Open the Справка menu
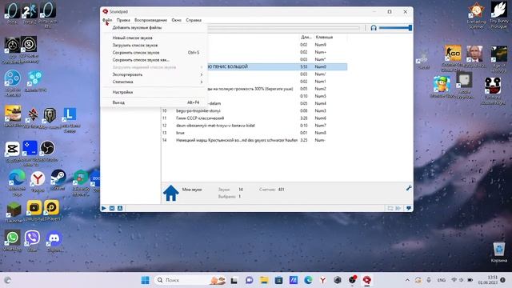Viewport: 512px width, 288px height. pyautogui.click(x=194, y=20)
